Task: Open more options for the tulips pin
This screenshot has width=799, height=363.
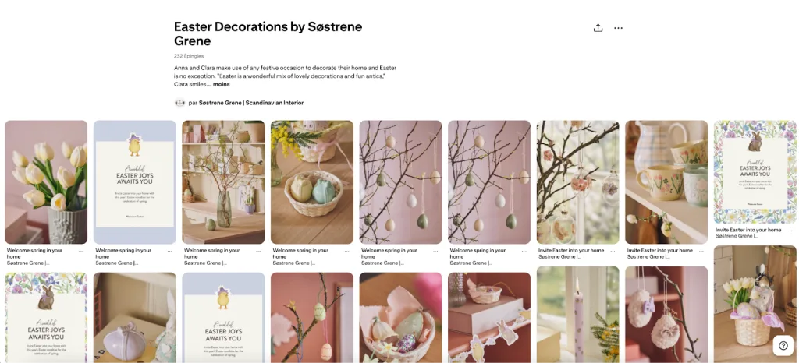Action: [x=81, y=251]
